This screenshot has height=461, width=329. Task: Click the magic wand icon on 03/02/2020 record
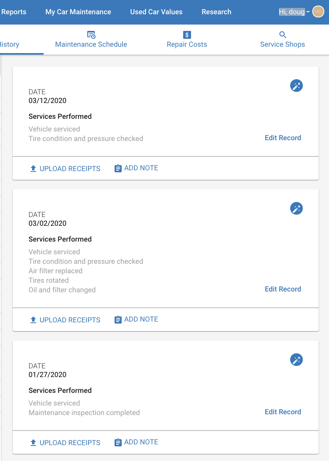296,208
